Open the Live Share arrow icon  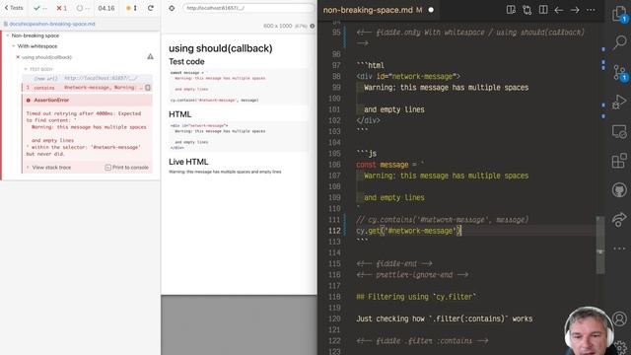point(620,219)
